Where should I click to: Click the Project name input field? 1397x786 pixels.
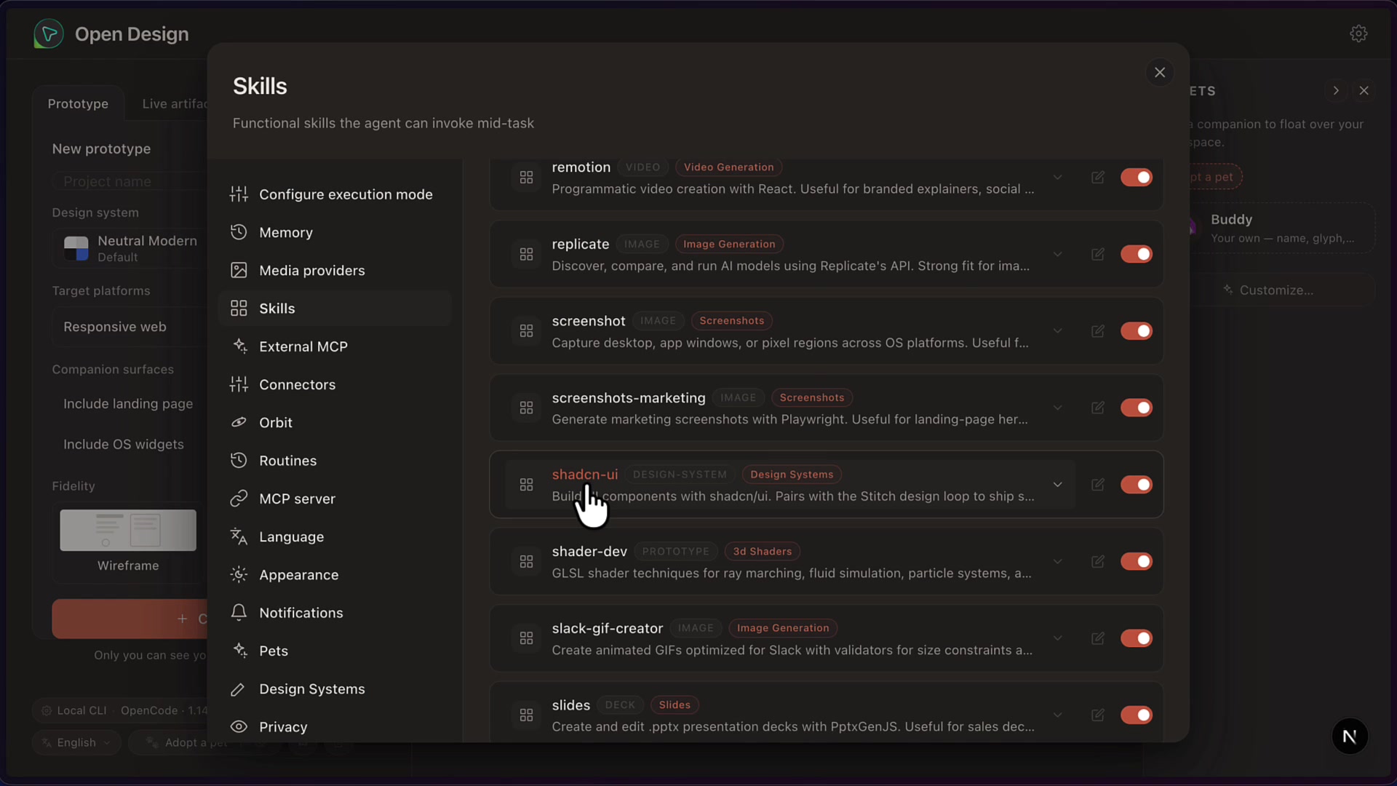130,181
